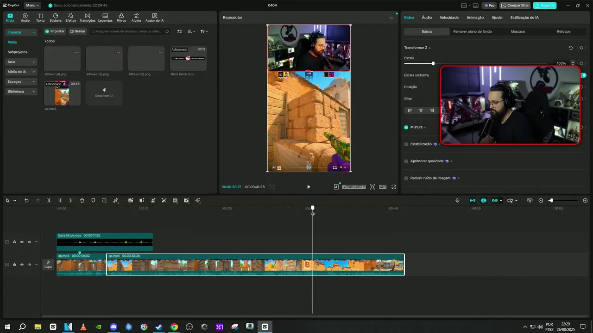Open the Transições panel
The width and height of the screenshot is (593, 333).
pyautogui.click(x=88, y=18)
